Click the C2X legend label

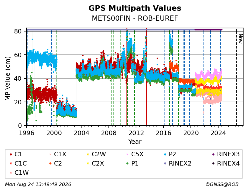98,164
